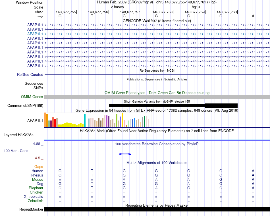Open the RefSeq Curated track label
270x216 pixels.
[30, 74]
